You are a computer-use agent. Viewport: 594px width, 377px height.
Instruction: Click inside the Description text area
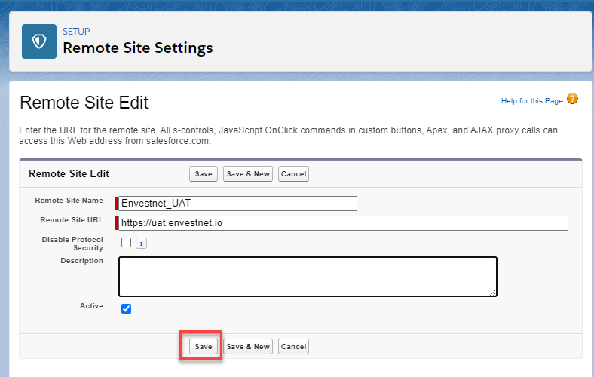[x=308, y=277]
